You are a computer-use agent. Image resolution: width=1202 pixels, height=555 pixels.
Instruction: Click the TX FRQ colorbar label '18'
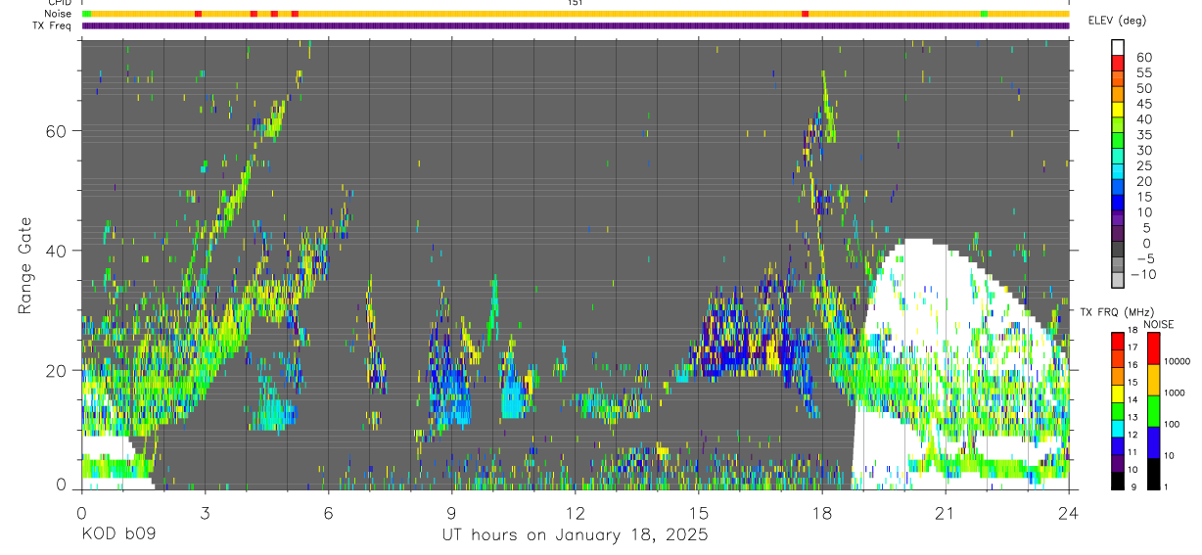coord(1132,330)
